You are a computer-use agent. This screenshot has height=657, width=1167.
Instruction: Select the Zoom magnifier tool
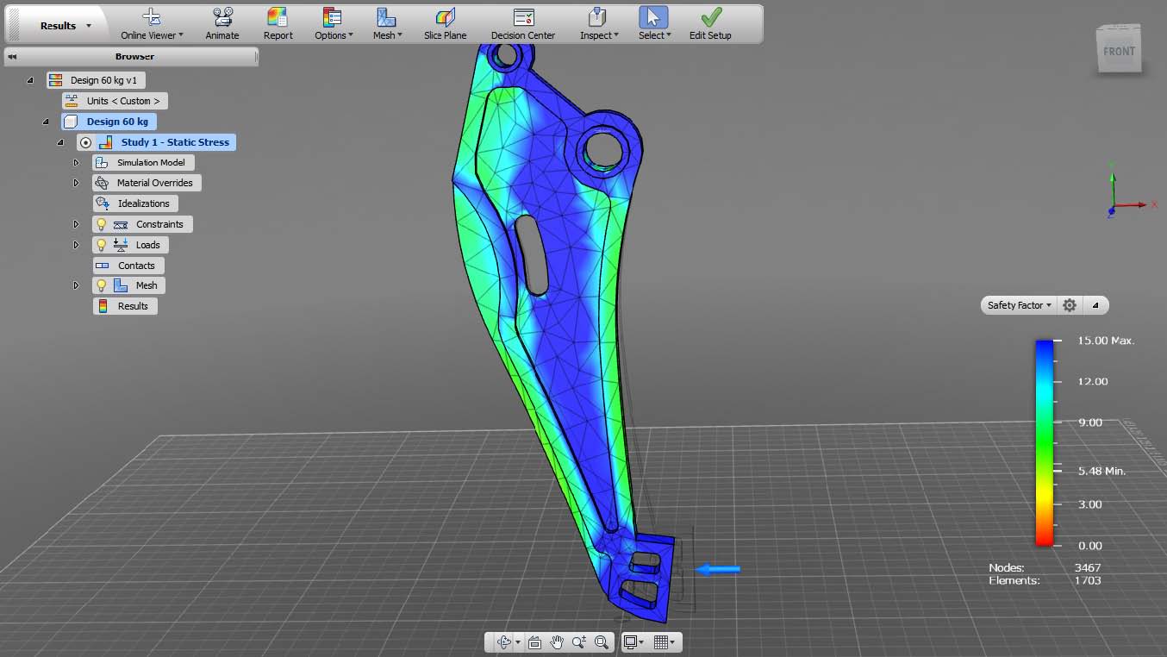click(579, 642)
